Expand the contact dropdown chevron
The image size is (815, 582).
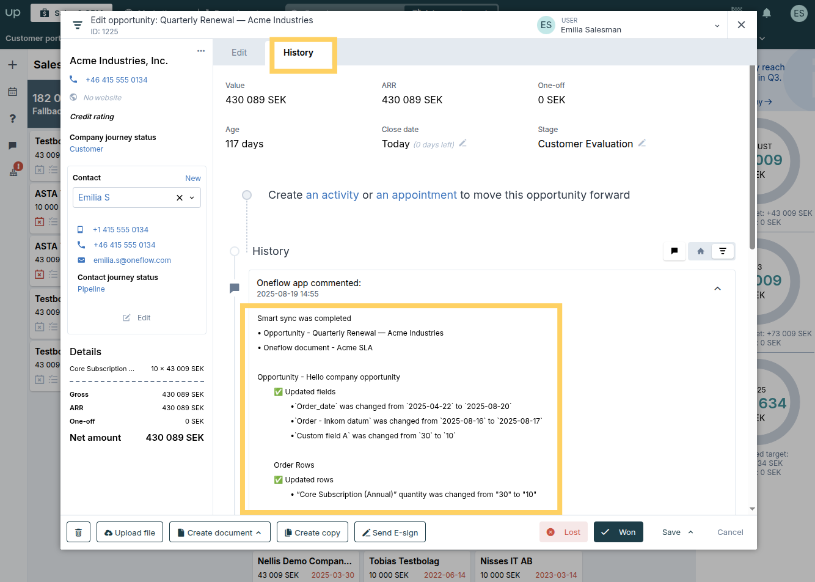[x=192, y=197]
